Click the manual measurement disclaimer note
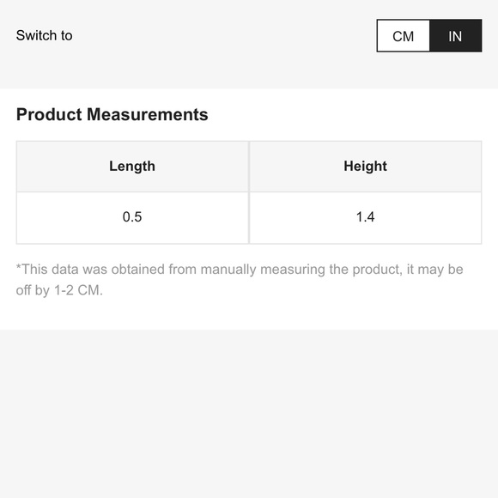498x498 pixels. [240, 280]
